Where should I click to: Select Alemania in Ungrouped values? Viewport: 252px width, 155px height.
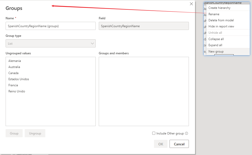pos(15,61)
